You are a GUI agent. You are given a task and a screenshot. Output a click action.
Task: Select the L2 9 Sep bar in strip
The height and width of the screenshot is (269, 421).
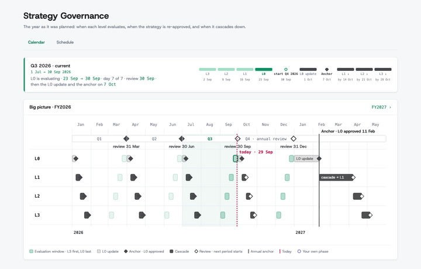(226, 69)
